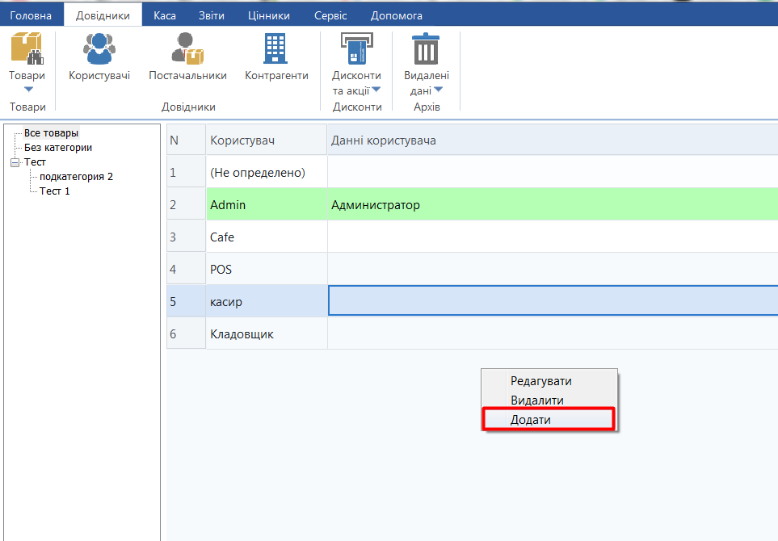Click the N column header
Image resolution: width=778 pixels, height=541 pixels.
[186, 140]
